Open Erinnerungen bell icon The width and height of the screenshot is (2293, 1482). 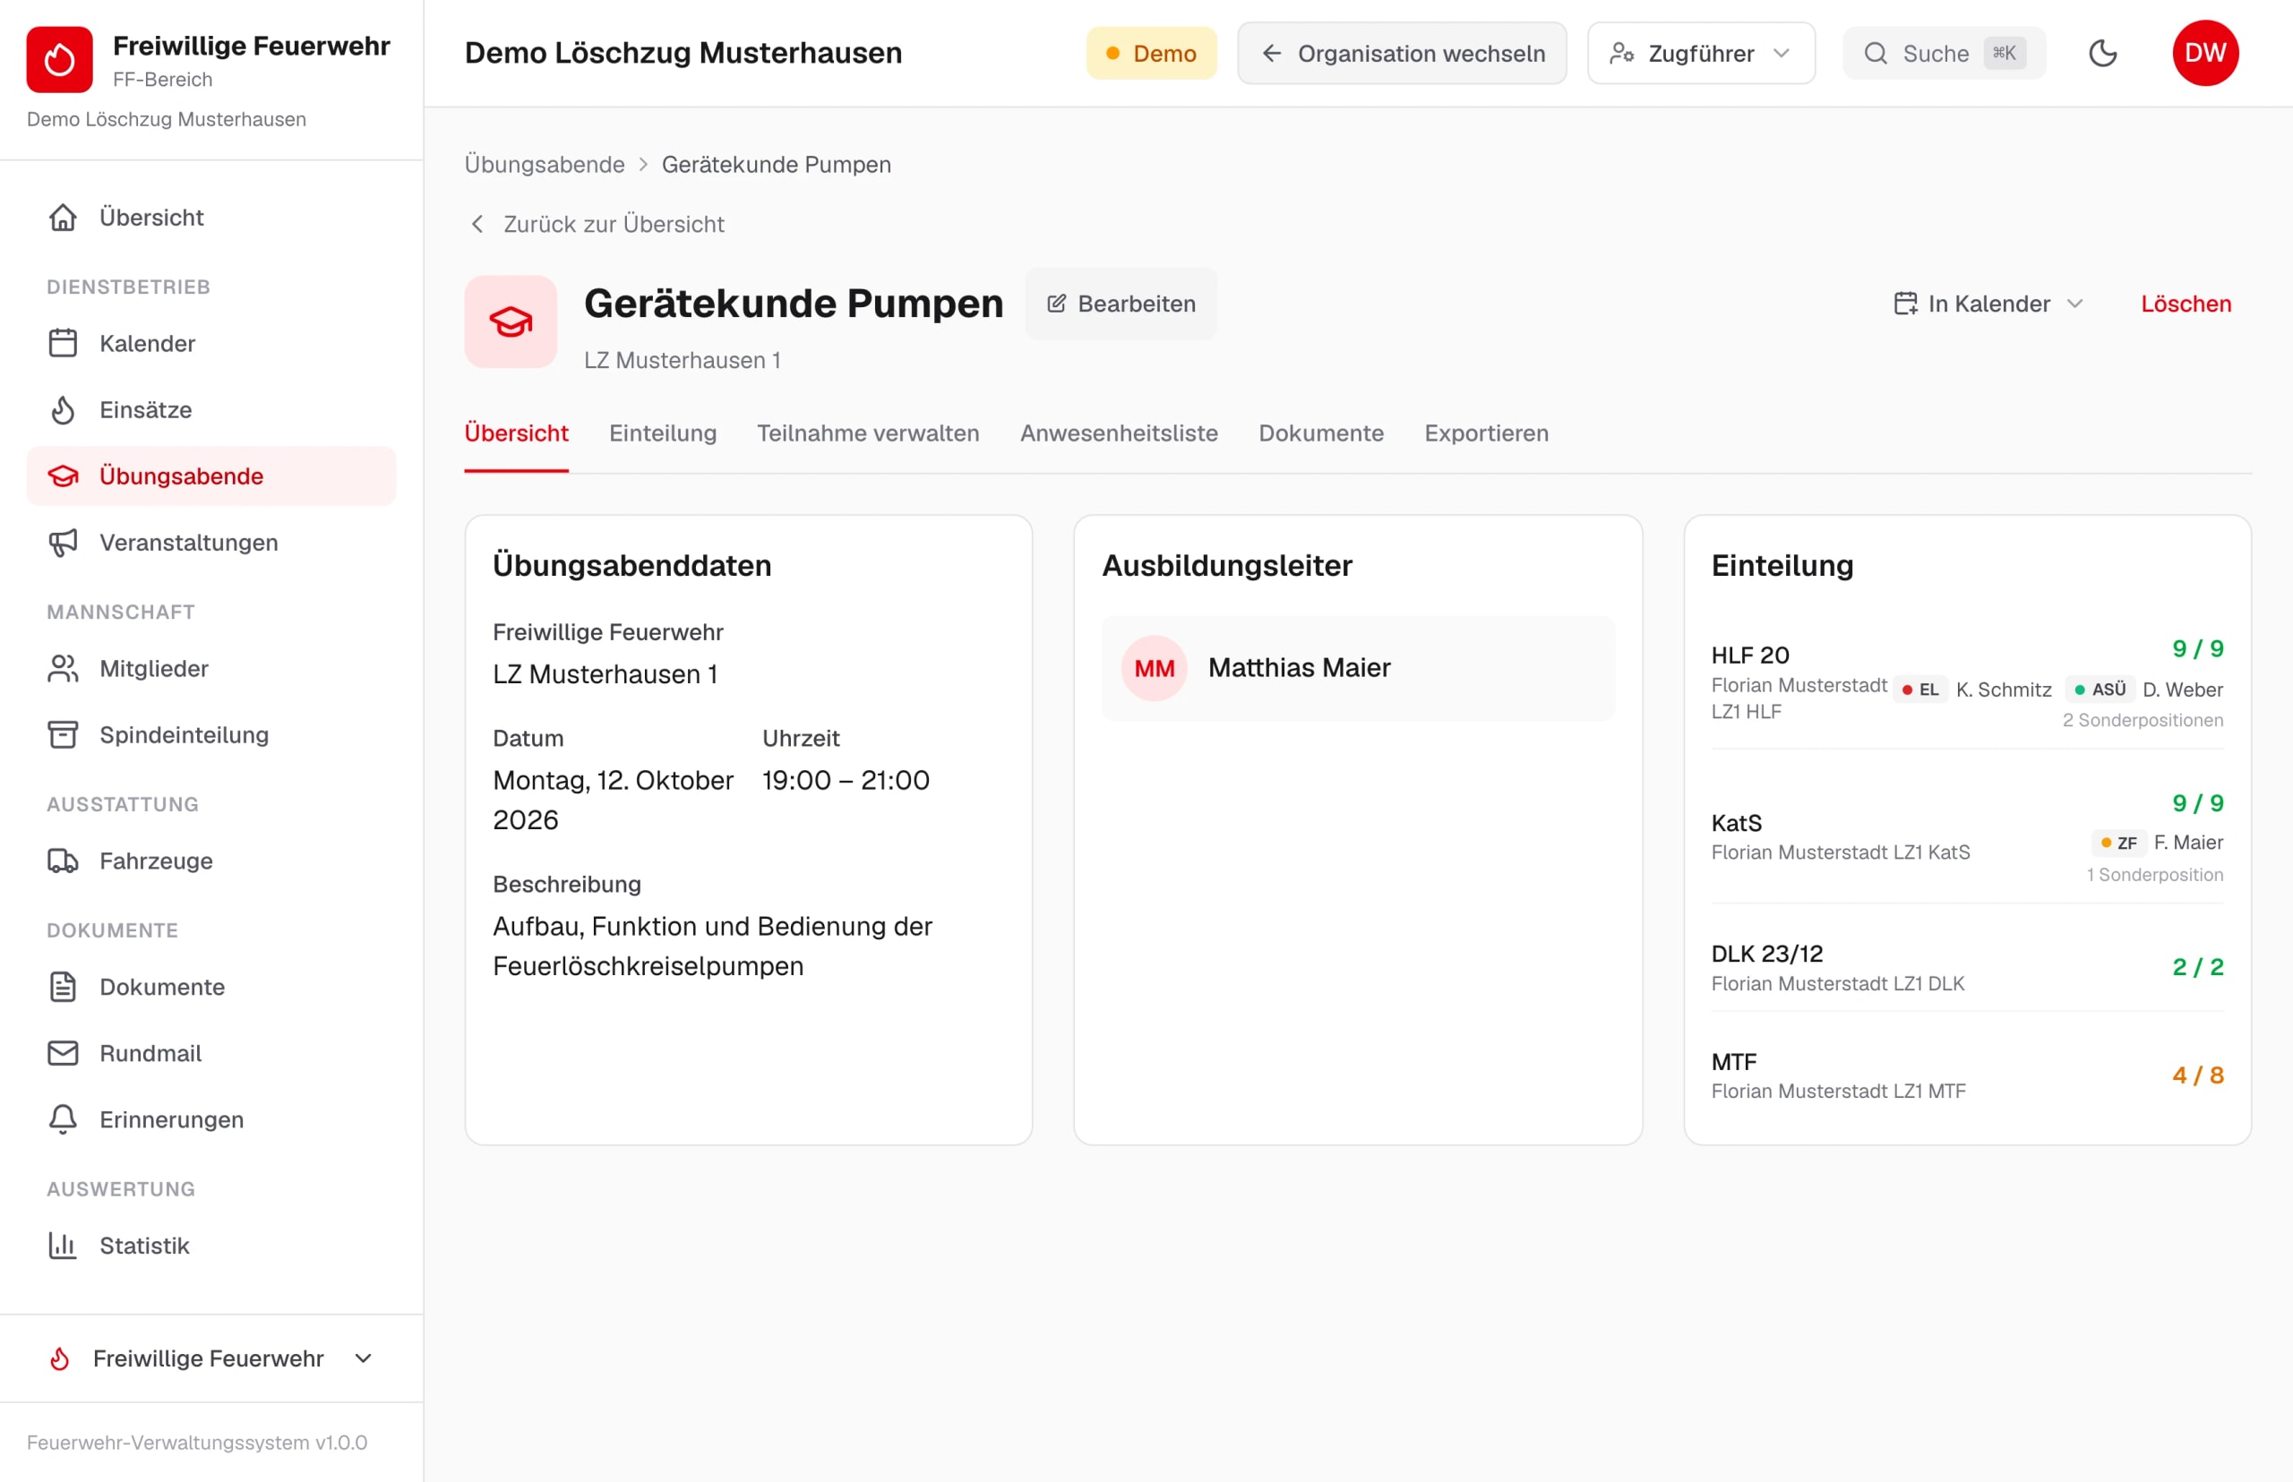pos(64,1120)
